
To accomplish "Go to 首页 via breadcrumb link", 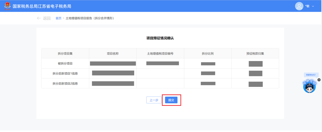I will click(x=58, y=18).
